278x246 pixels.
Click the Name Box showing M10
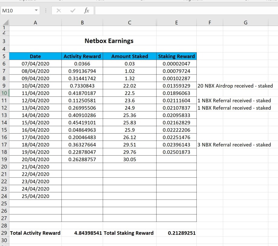18,11
